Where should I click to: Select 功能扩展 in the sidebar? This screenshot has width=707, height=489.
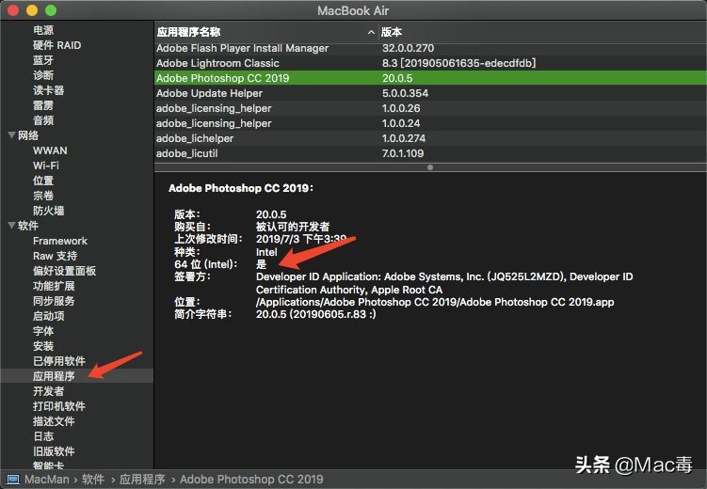pos(54,286)
